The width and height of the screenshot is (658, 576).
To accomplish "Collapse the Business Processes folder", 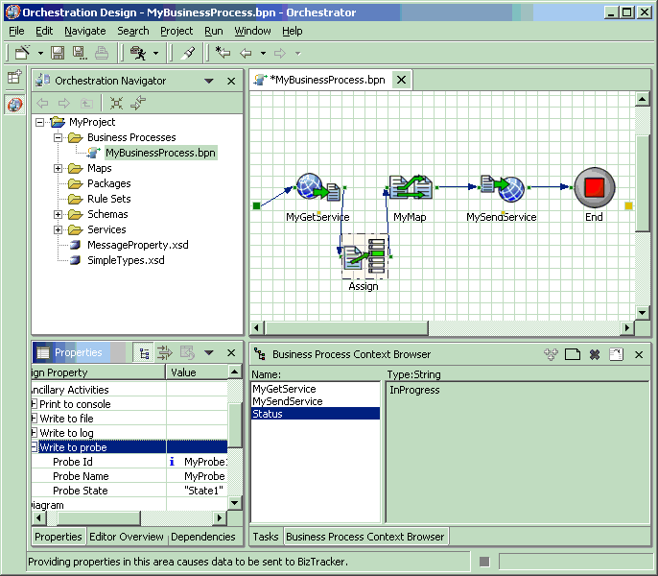I will point(59,138).
